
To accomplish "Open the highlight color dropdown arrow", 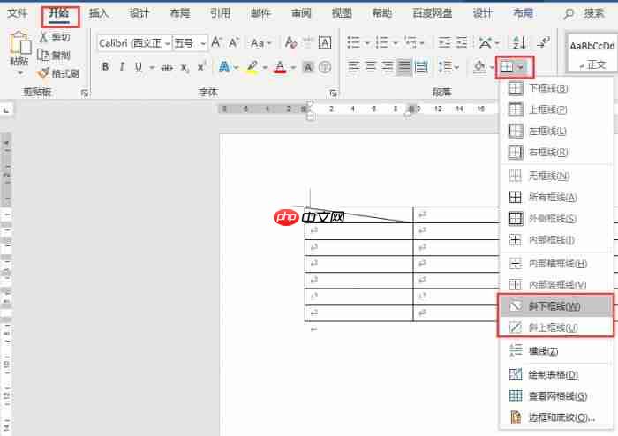I will (265, 68).
